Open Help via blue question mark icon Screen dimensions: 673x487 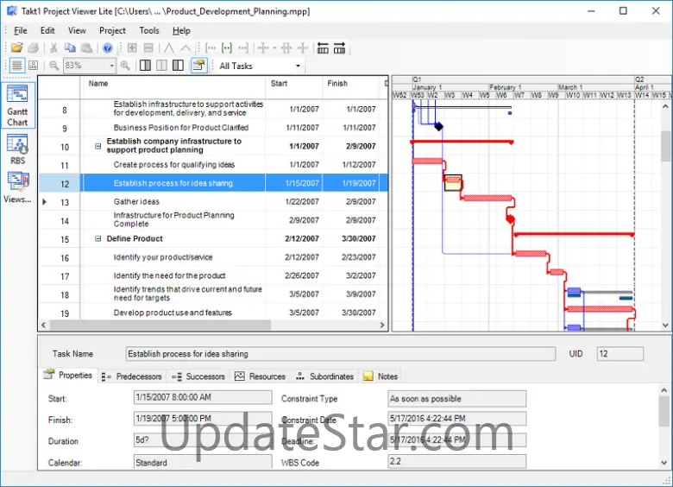[x=107, y=47]
